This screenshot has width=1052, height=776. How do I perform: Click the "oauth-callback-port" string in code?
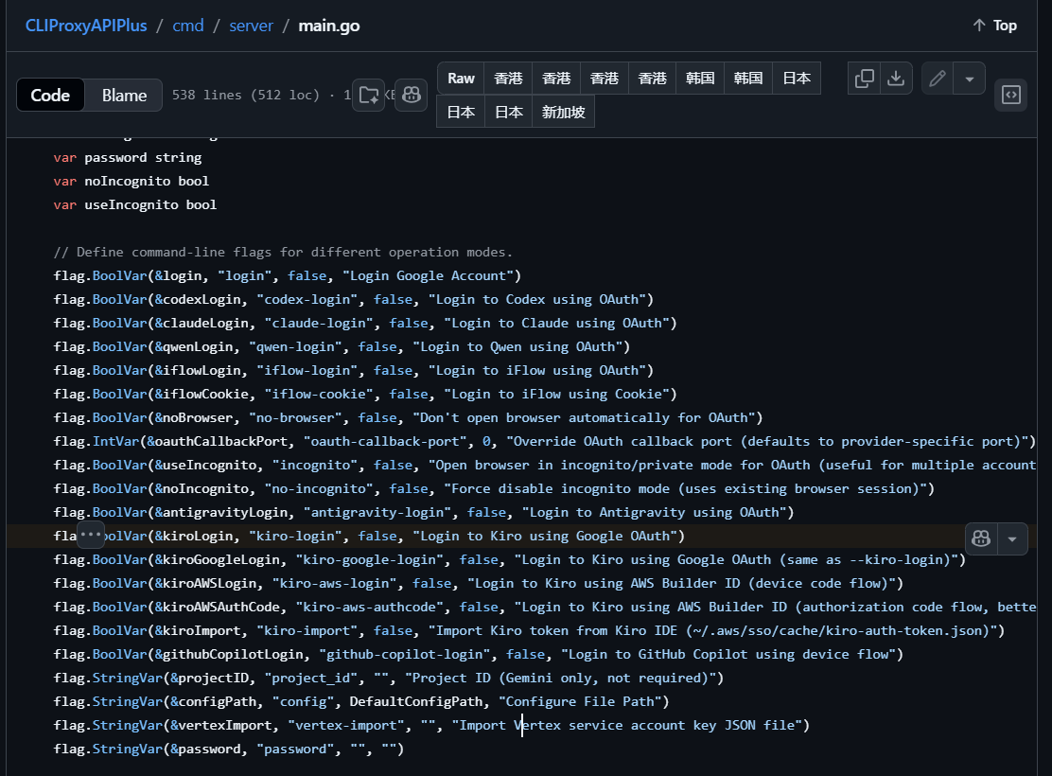pyautogui.click(x=386, y=441)
